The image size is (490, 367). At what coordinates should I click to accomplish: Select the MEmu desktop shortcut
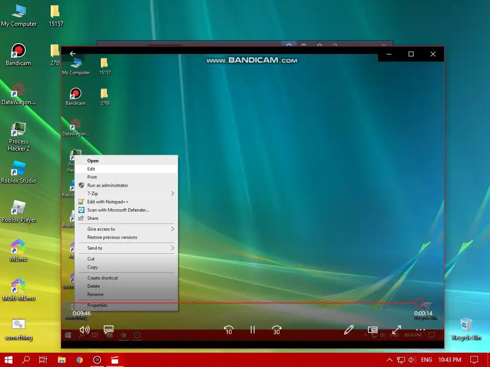point(19,250)
